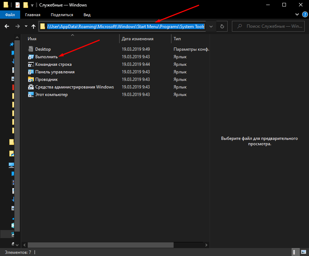Select the Командная строка shortcut icon
The image size is (309, 256).
coord(31,64)
